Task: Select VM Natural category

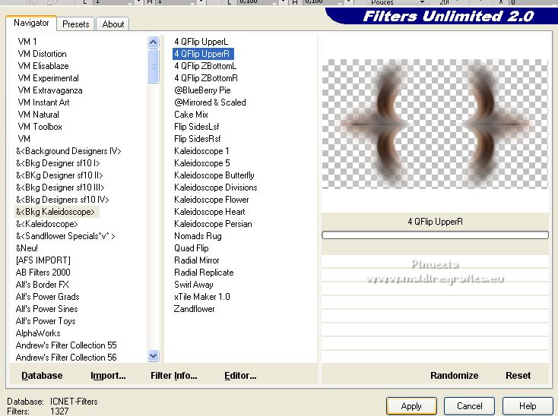Action: pos(38,115)
